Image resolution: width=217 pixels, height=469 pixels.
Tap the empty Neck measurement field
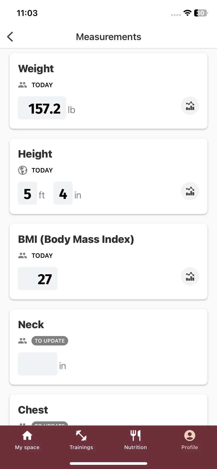click(37, 364)
